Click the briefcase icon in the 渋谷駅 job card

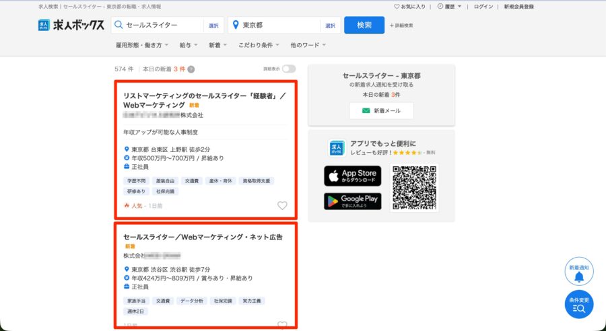127,287
